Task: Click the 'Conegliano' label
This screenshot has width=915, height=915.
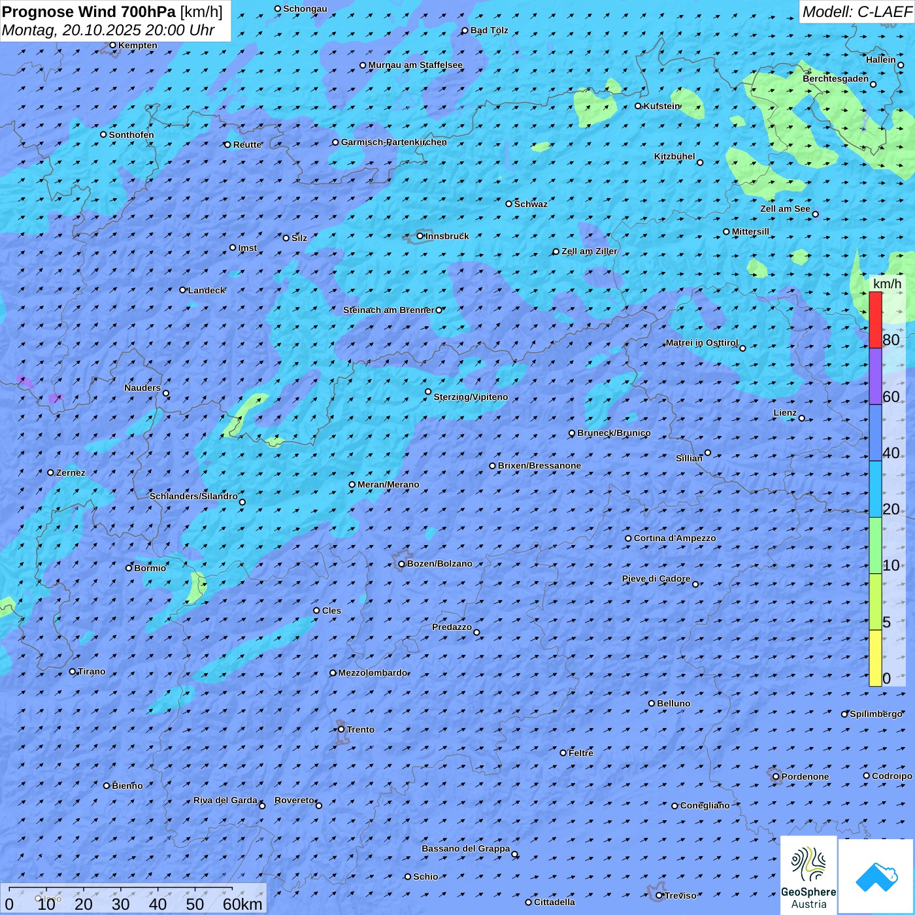Action: 705,805
